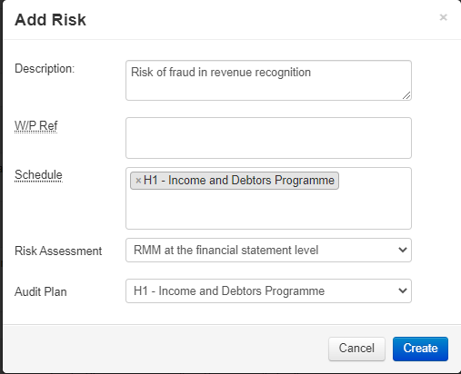Open the Risk Assessment select showing RMM

tap(268, 250)
